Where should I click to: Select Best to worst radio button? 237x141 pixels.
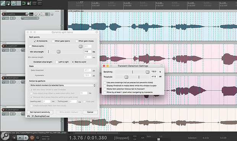point(73,62)
